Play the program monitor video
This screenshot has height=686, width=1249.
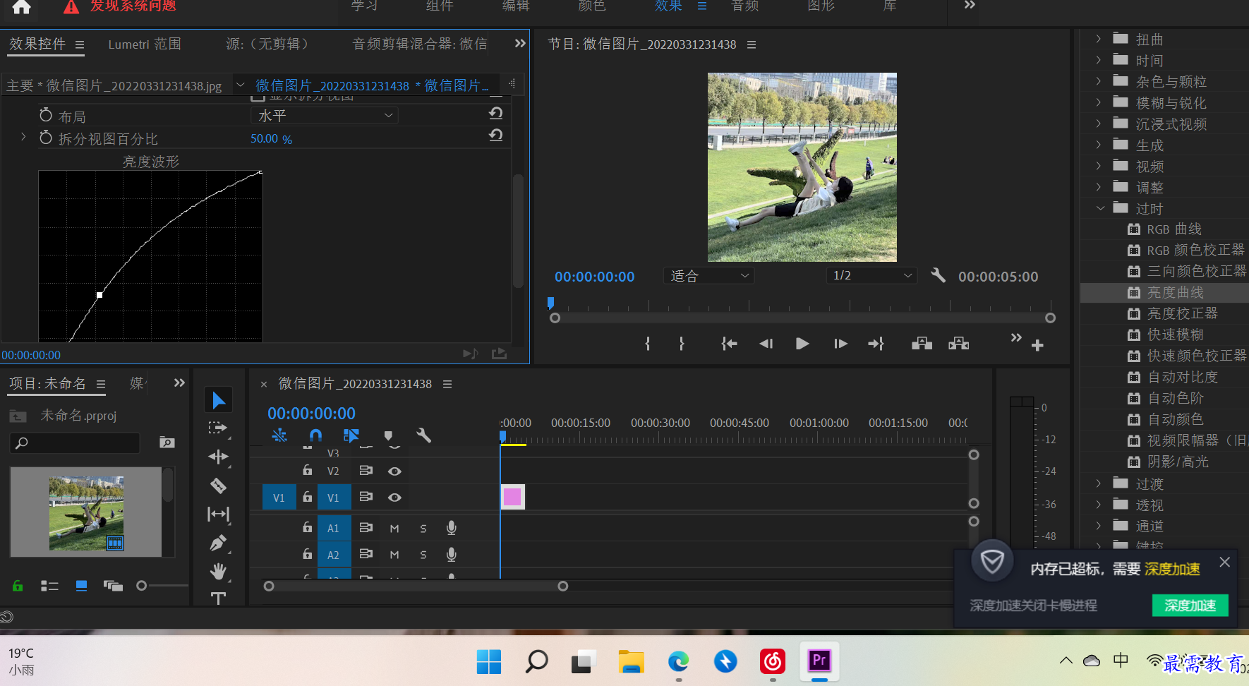802,344
